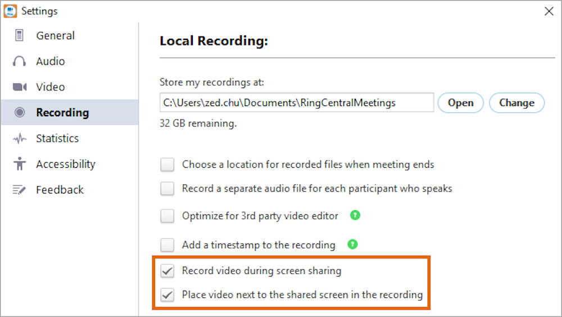Click the recordings folder path field

coord(297,103)
